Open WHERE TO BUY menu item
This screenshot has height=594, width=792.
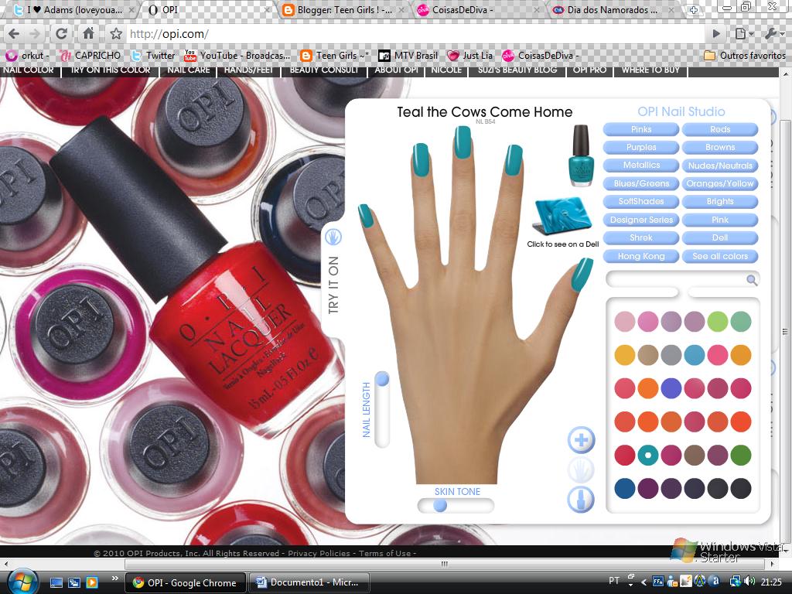coord(650,70)
